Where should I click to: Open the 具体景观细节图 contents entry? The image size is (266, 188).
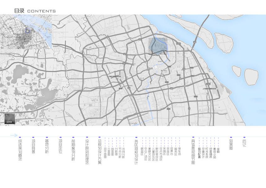pyautogui.click(x=193, y=152)
